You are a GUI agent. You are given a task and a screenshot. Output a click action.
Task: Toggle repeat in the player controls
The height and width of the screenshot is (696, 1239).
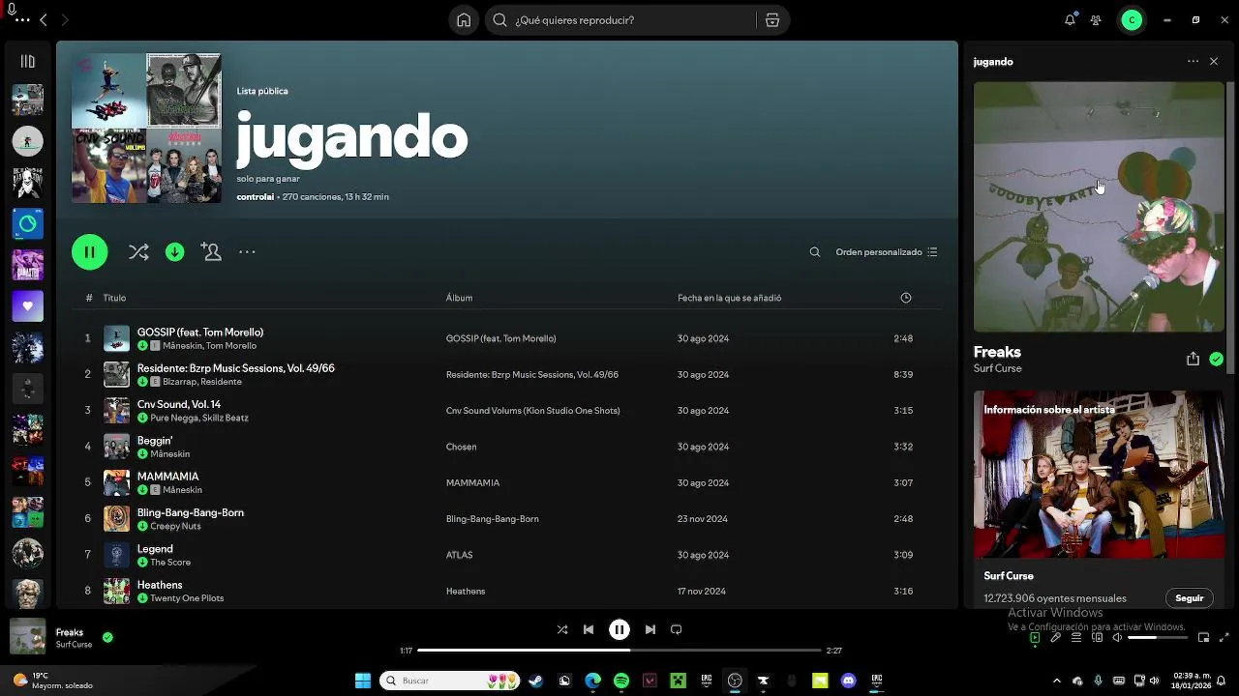(677, 629)
